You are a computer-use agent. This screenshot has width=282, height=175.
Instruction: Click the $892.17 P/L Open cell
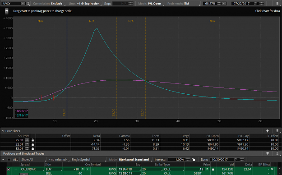213,140
